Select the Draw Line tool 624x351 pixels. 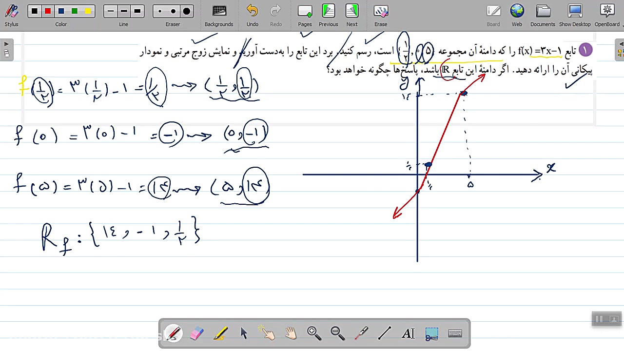384,333
